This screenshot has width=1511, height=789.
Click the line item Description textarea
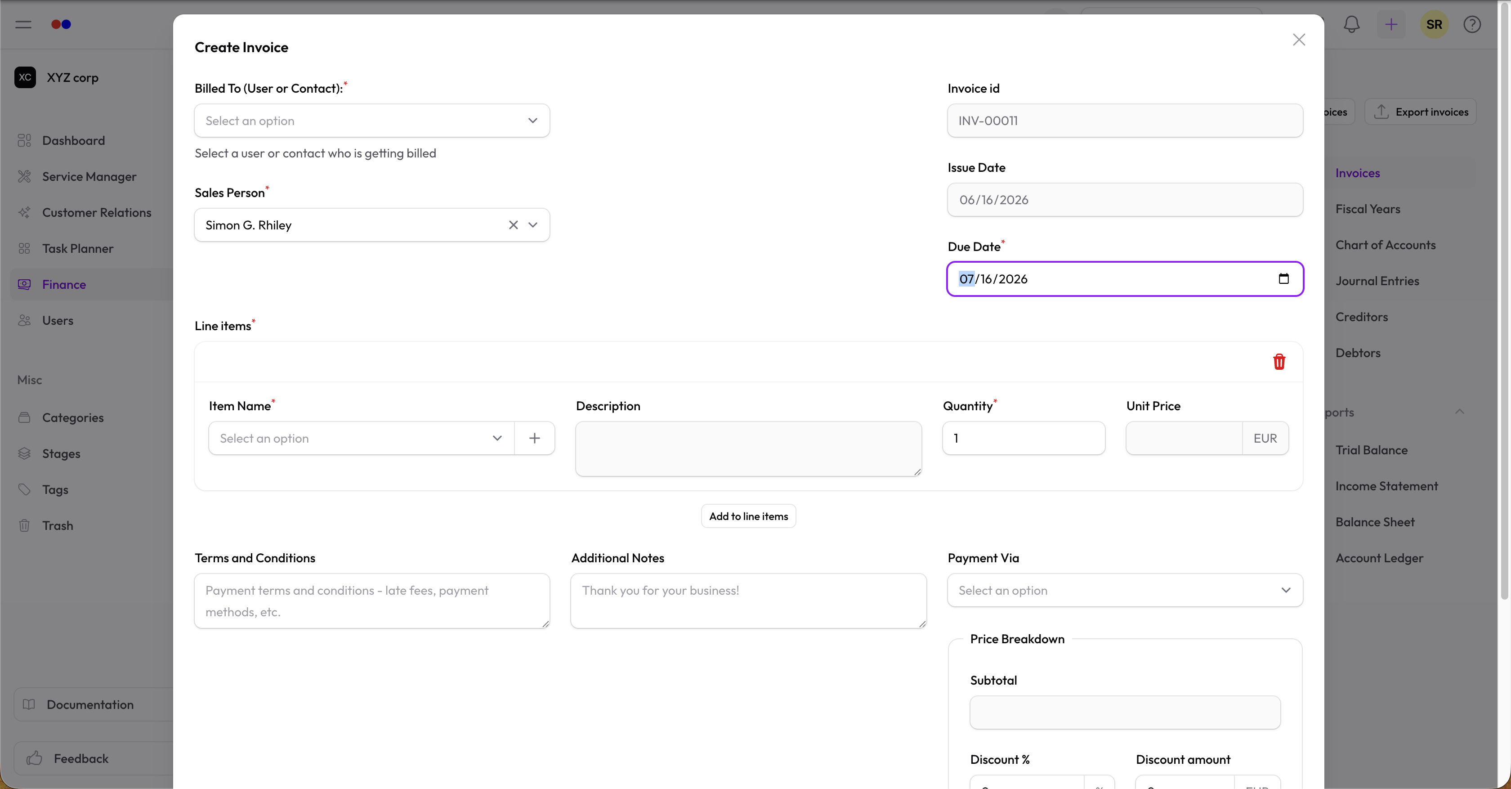click(x=748, y=449)
